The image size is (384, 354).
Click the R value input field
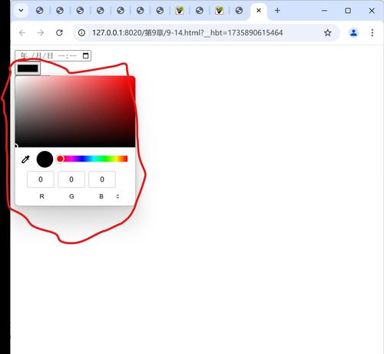(x=41, y=179)
